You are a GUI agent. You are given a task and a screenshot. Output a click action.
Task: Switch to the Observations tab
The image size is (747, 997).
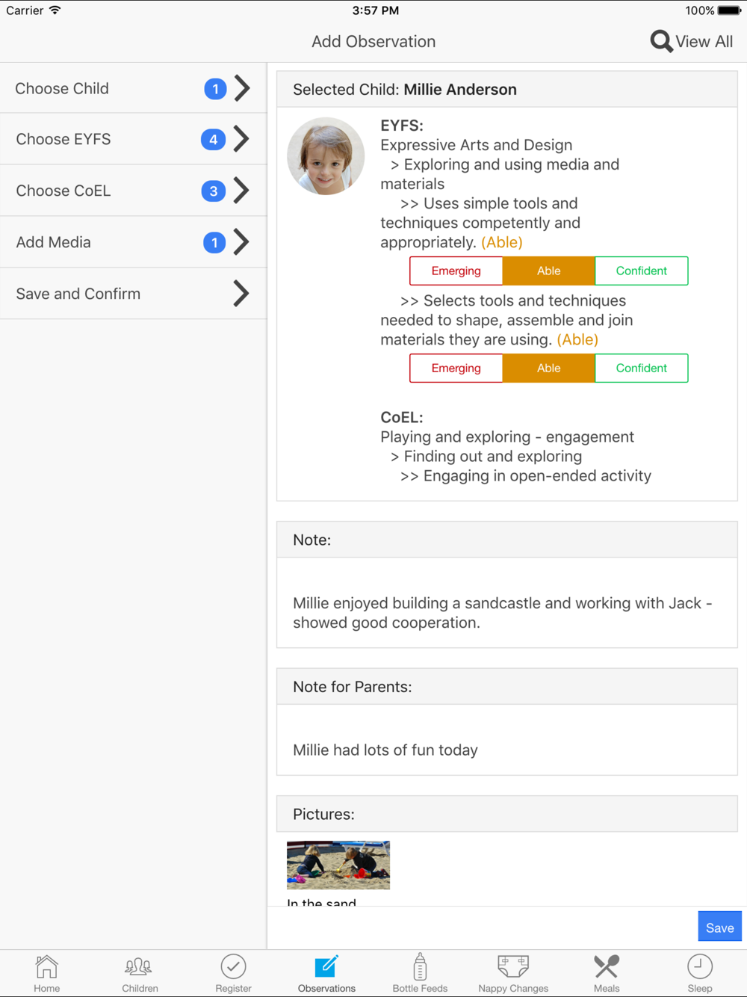tap(326, 972)
